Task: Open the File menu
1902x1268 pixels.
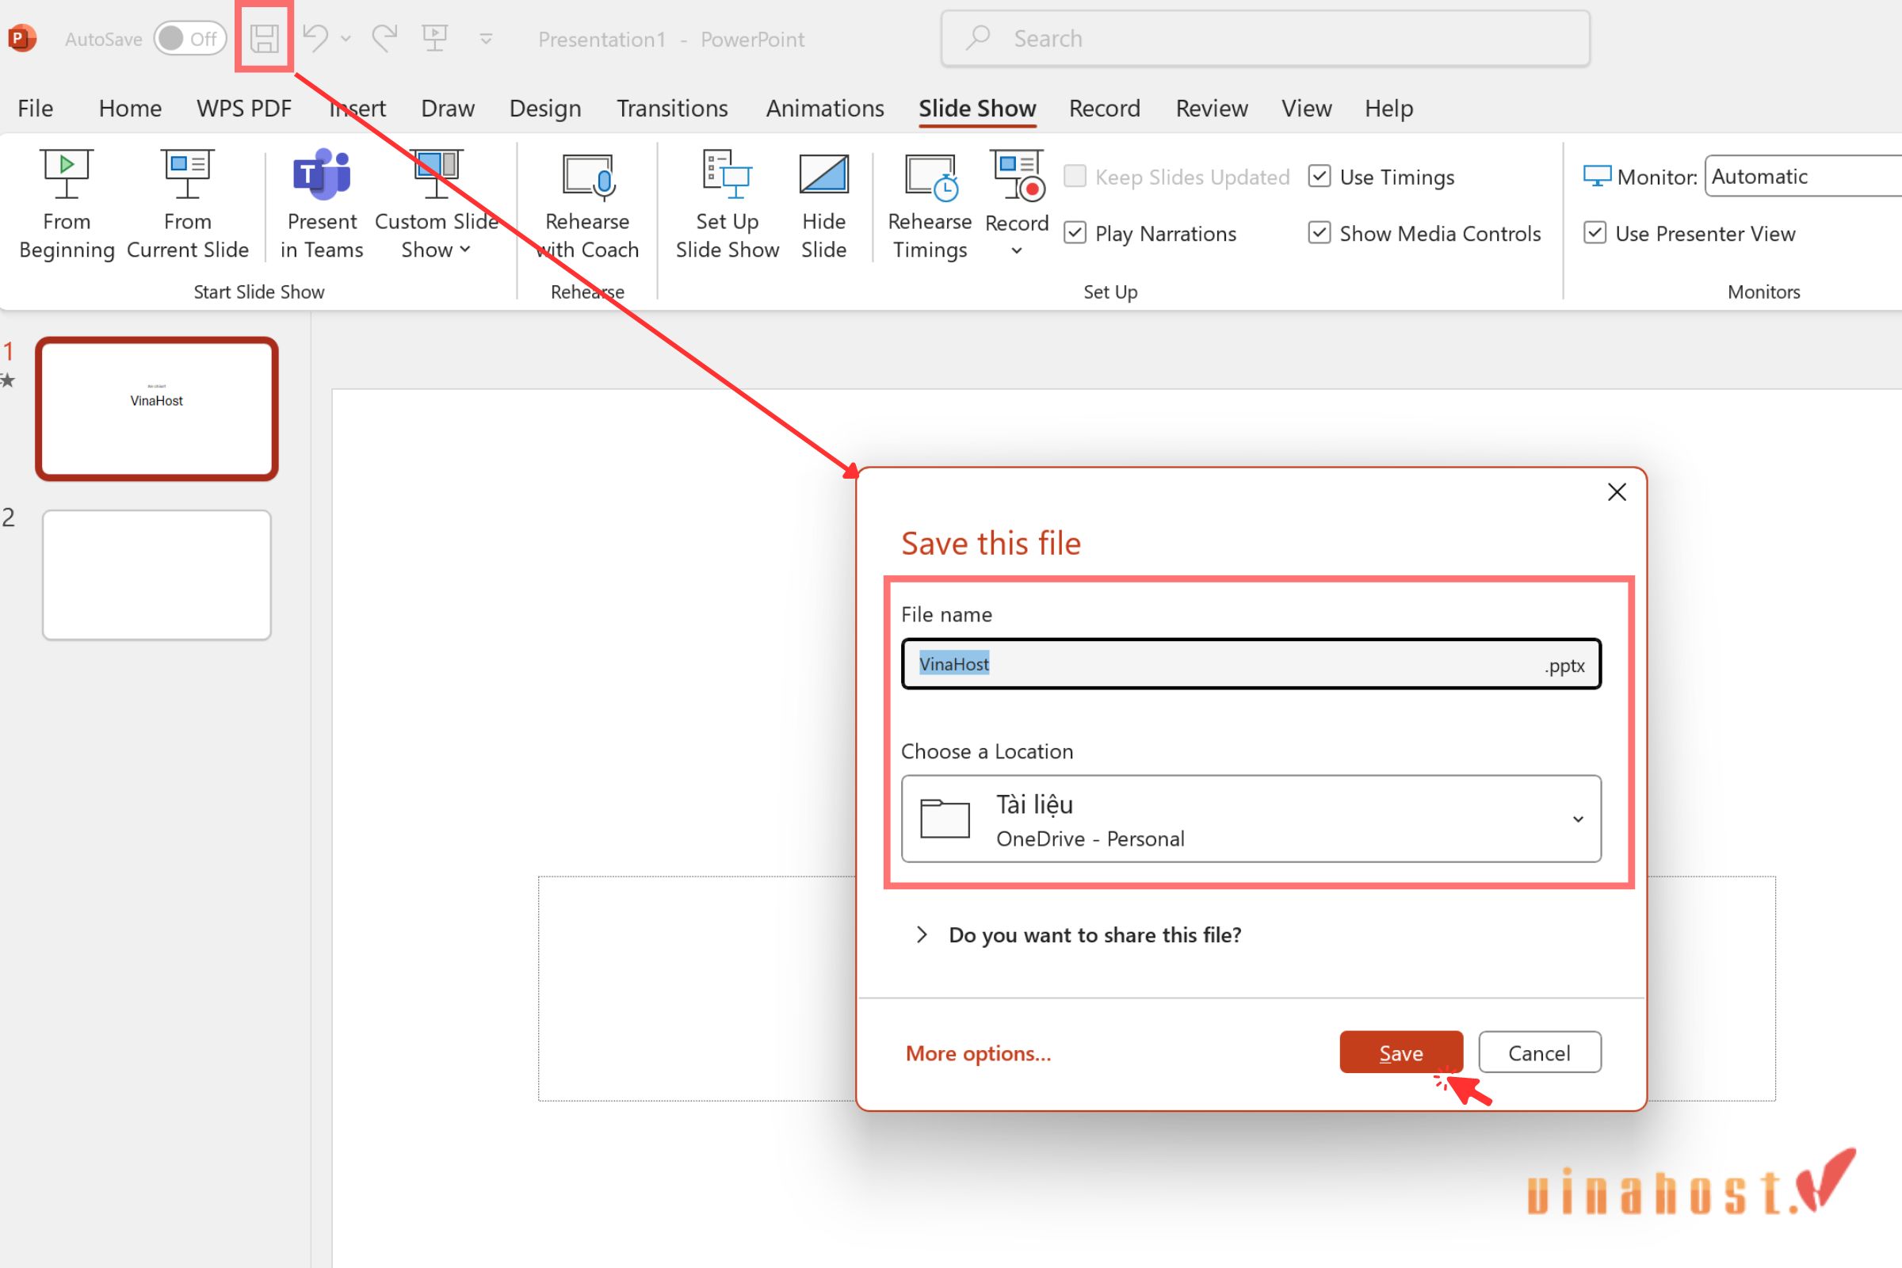Action: tap(36, 109)
